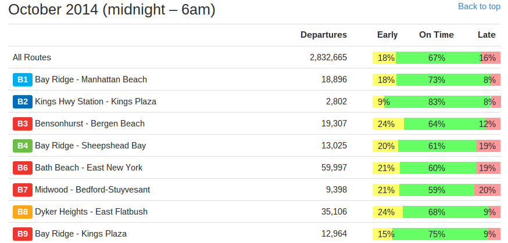The image size is (508, 243).
Task: Click the green B4 route badge
Action: point(23,146)
